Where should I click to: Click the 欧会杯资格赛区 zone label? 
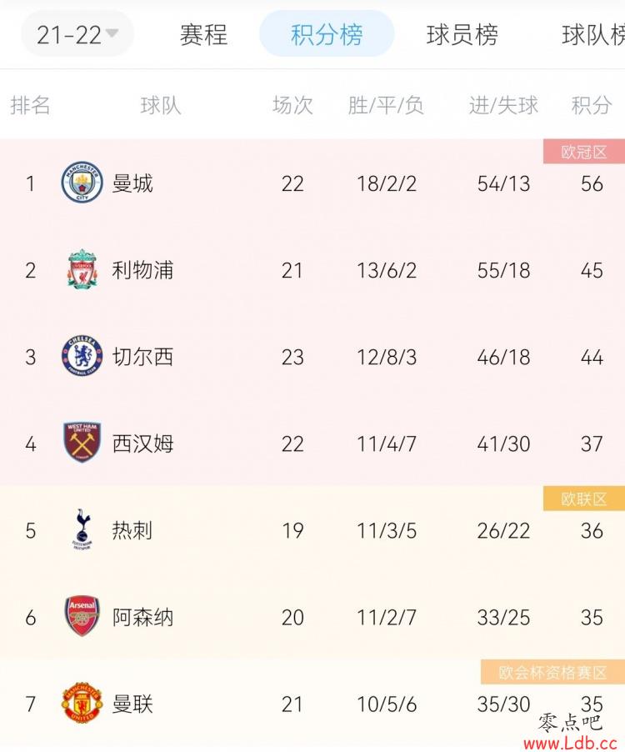[552, 672]
